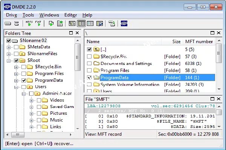
Task: Click the $MFT panel scroll down arrow
Action: coord(219,127)
